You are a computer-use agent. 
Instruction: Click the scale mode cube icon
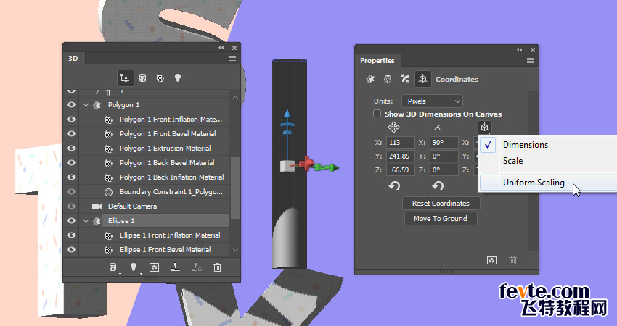(484, 128)
